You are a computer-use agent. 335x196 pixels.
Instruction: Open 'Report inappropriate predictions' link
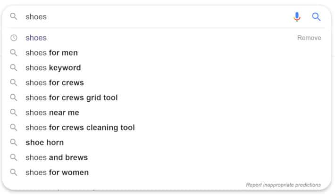tap(283, 185)
